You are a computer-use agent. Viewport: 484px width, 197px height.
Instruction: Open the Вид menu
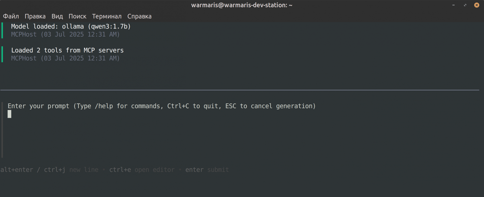pyautogui.click(x=57, y=16)
